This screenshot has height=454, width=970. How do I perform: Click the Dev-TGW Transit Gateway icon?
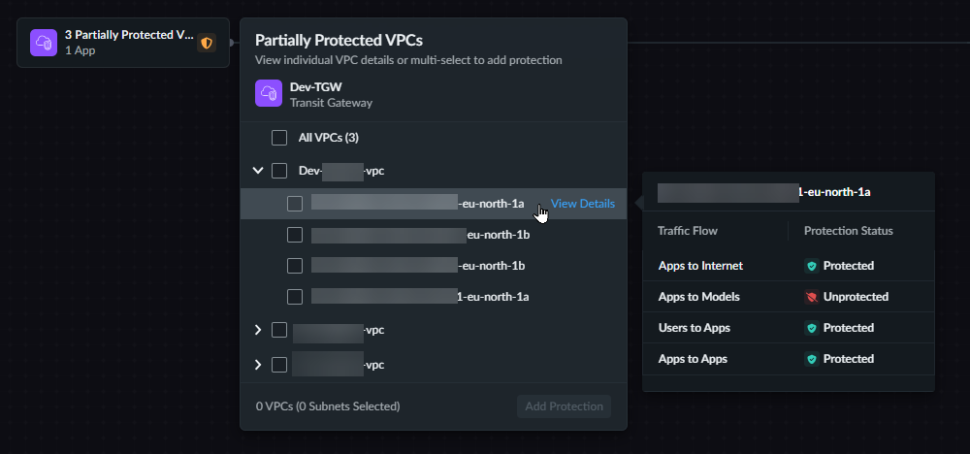coord(269,94)
